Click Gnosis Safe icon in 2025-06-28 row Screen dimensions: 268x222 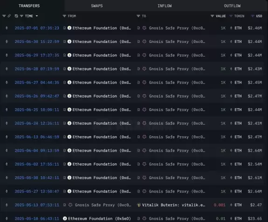[144, 69]
